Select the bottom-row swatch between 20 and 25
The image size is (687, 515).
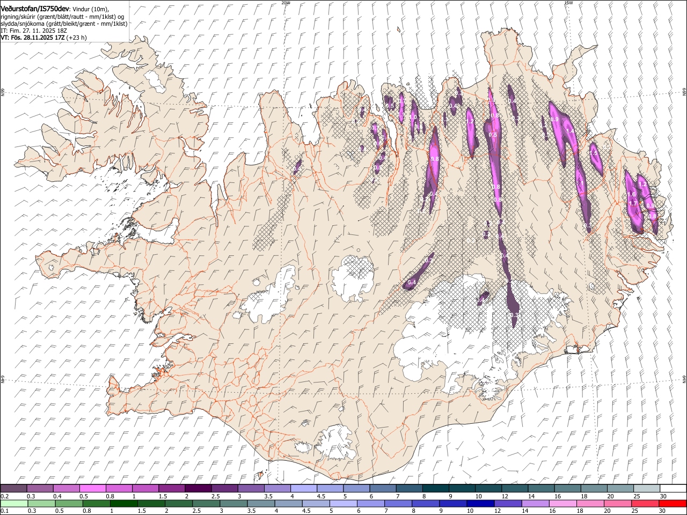point(618,504)
